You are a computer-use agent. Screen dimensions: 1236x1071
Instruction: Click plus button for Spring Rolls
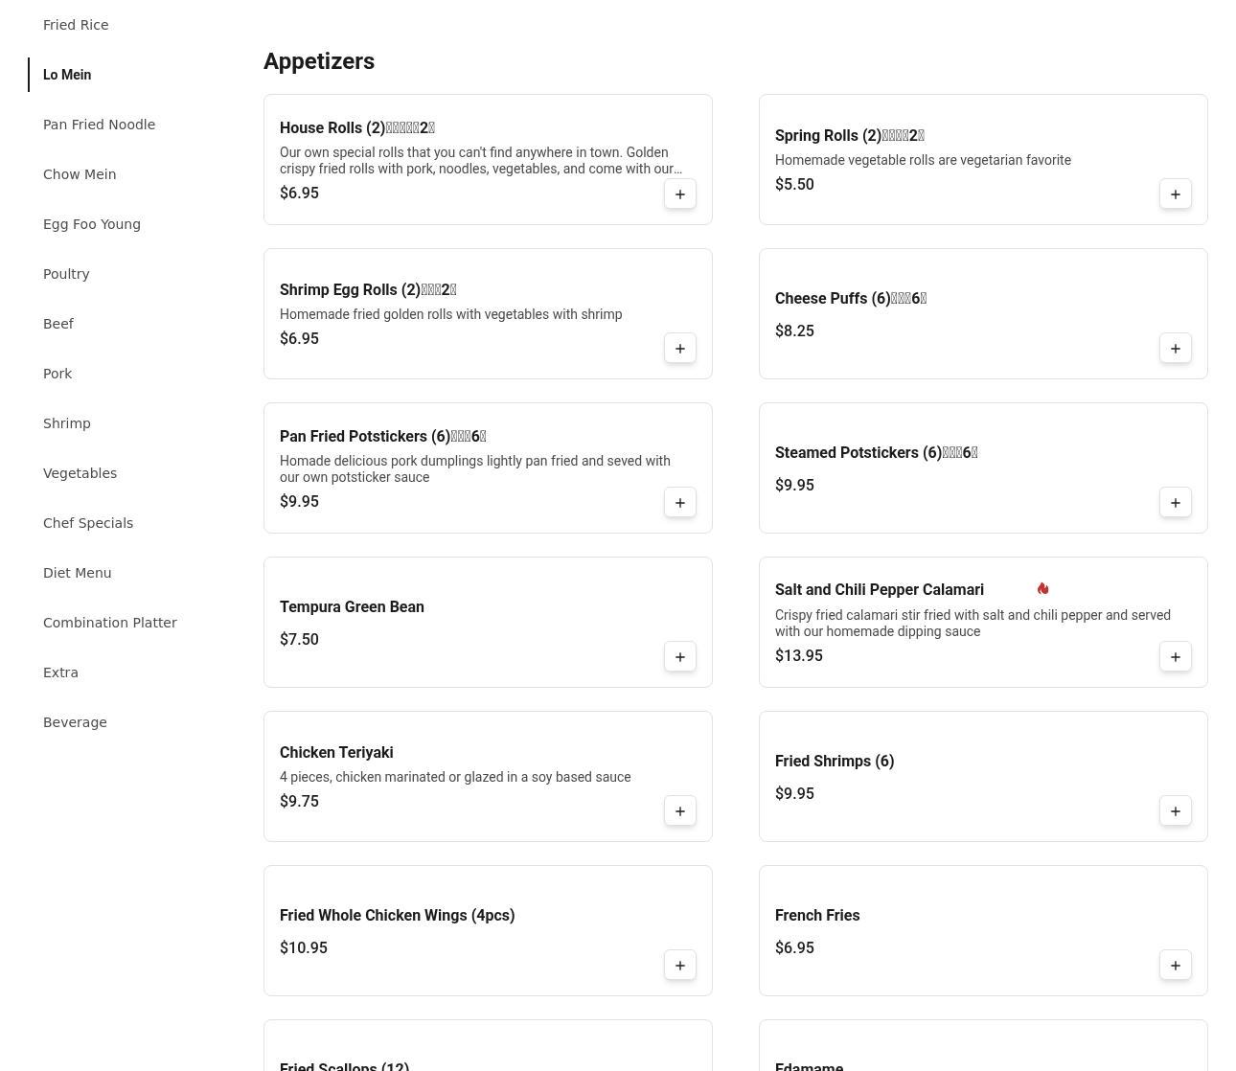(1175, 194)
